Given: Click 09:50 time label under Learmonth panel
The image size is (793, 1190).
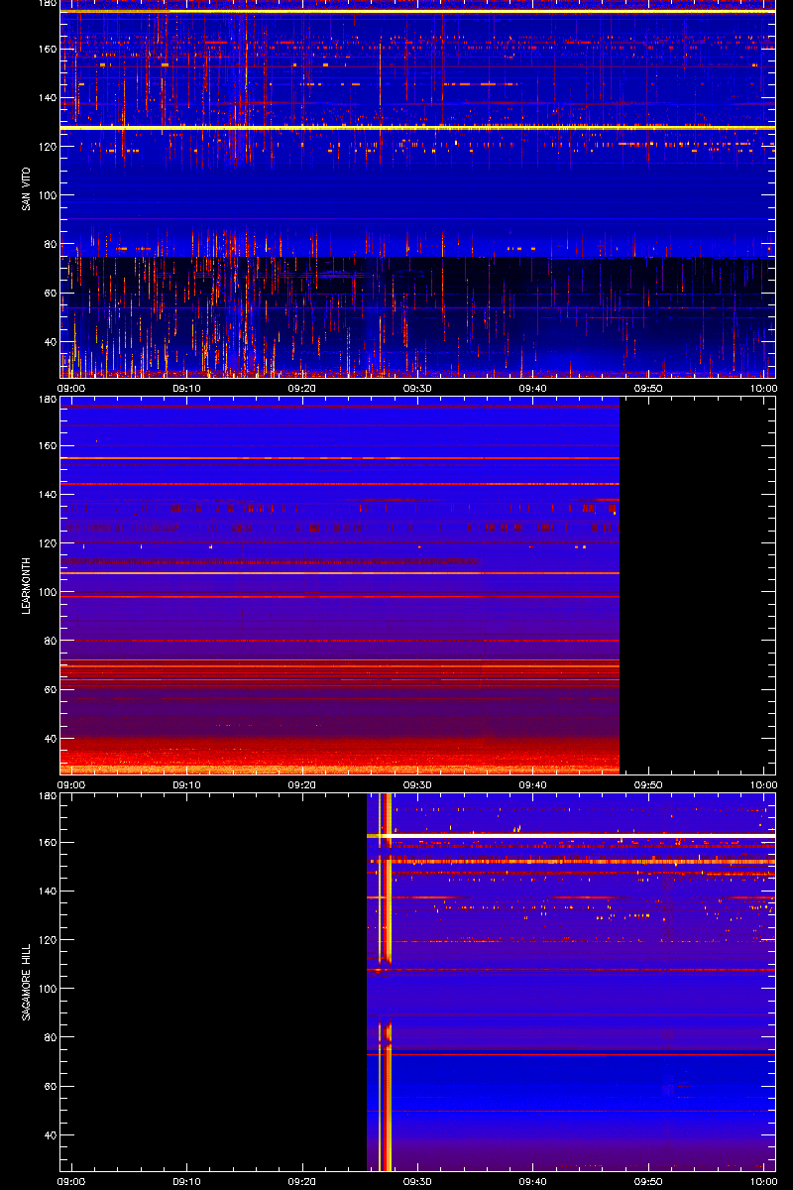Looking at the screenshot, I should click(648, 784).
